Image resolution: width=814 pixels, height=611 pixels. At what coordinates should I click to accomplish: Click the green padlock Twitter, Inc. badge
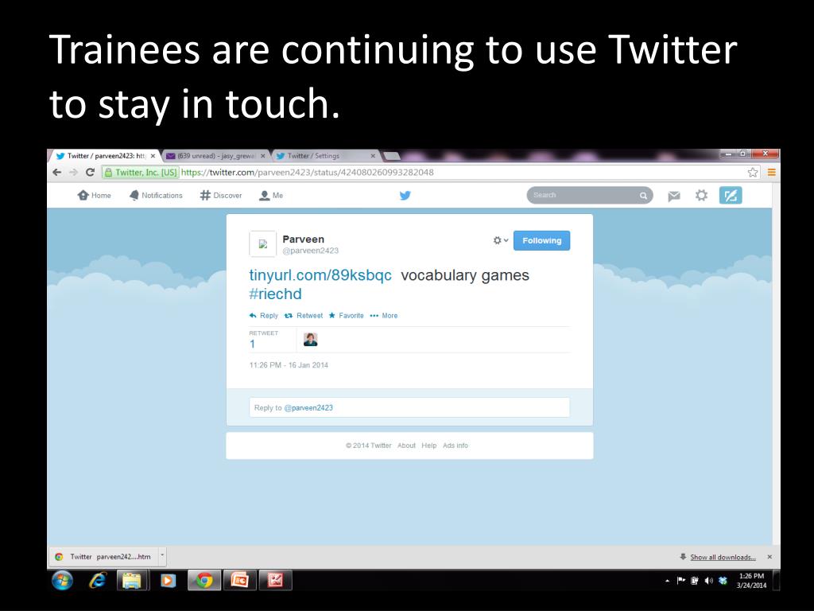[141, 172]
